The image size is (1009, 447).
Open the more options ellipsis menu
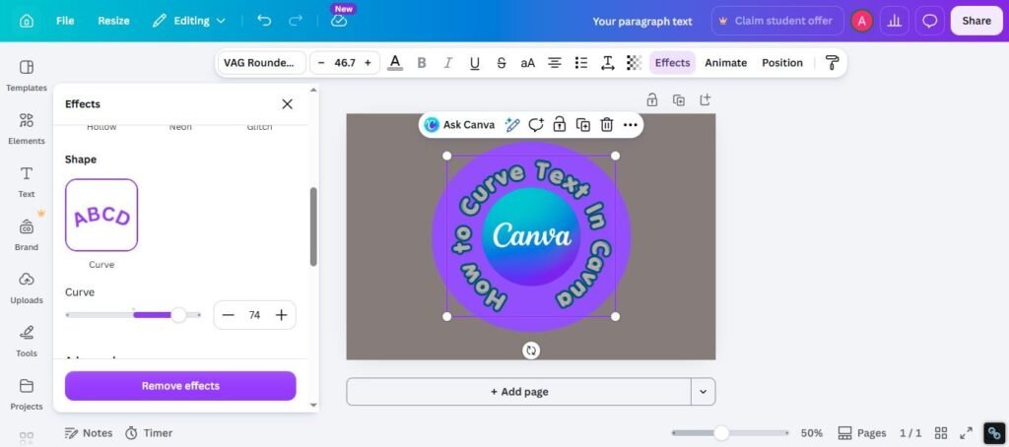[x=631, y=125]
